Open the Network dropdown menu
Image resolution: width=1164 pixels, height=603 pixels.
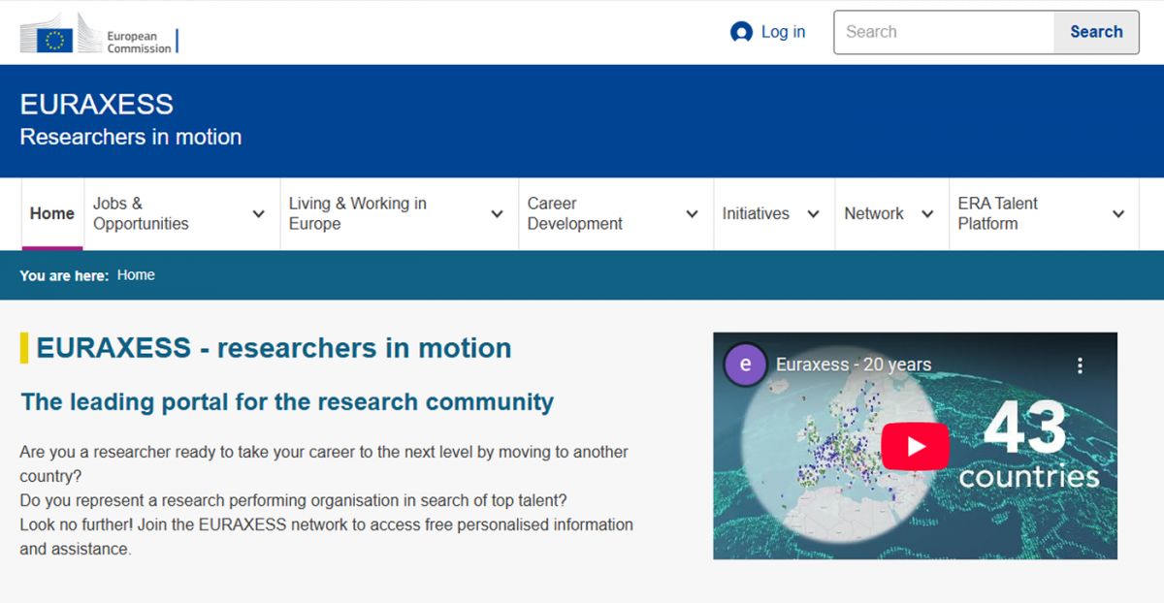pyautogui.click(x=929, y=213)
